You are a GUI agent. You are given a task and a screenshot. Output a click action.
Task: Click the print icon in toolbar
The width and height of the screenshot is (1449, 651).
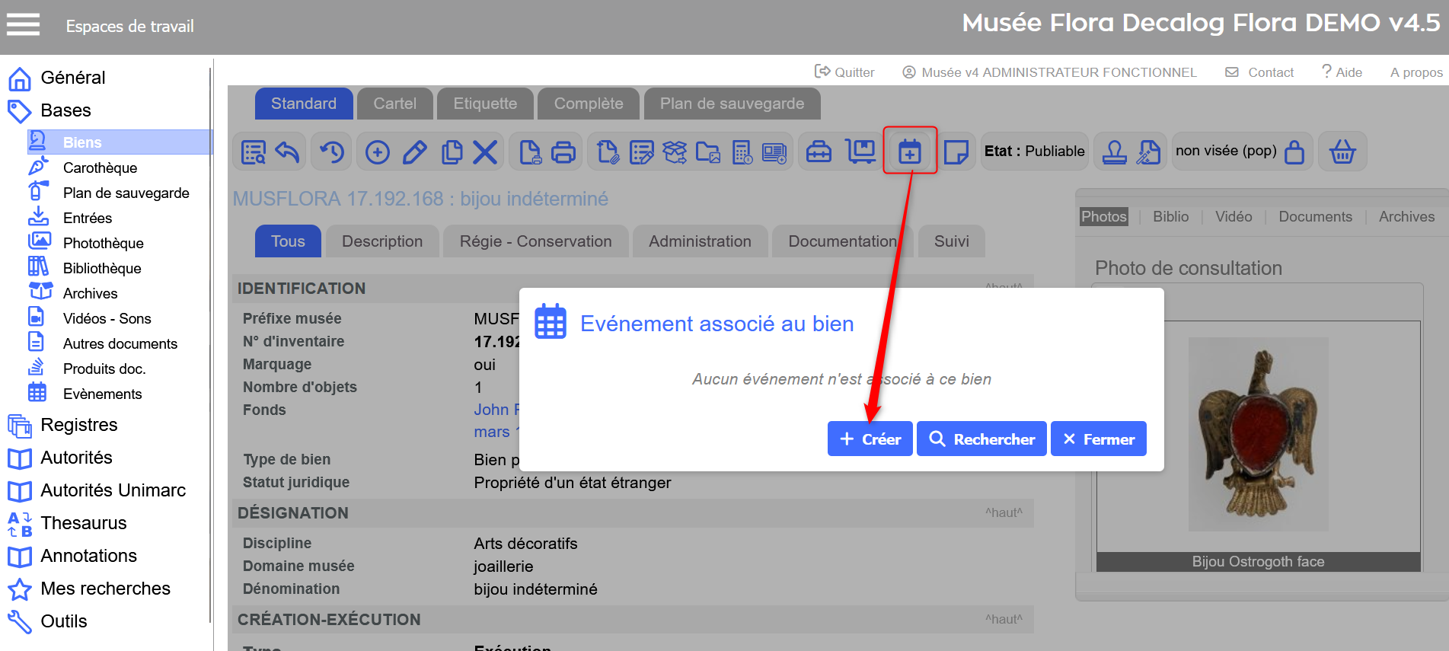[x=563, y=152]
